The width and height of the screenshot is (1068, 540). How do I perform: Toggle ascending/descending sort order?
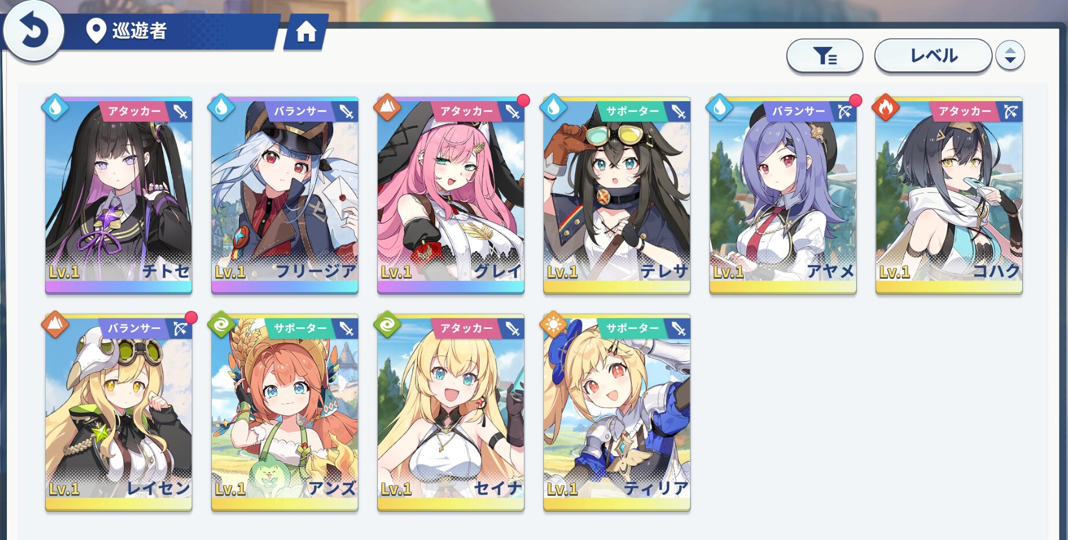[1010, 56]
